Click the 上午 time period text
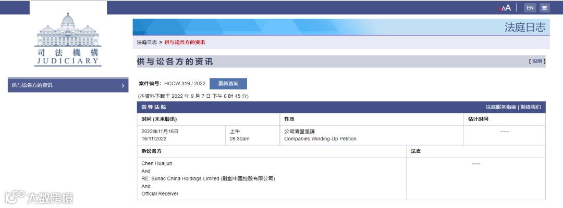The width and height of the screenshot is (563, 208). point(235,131)
